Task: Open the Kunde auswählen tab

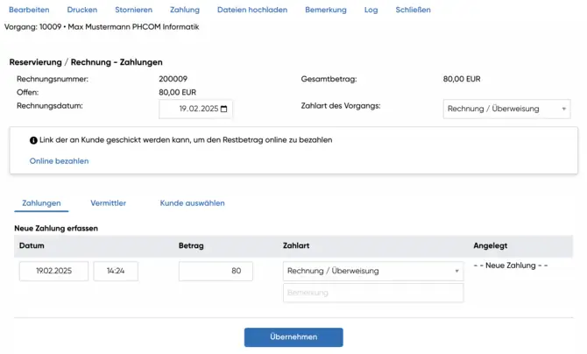Action: [192, 203]
